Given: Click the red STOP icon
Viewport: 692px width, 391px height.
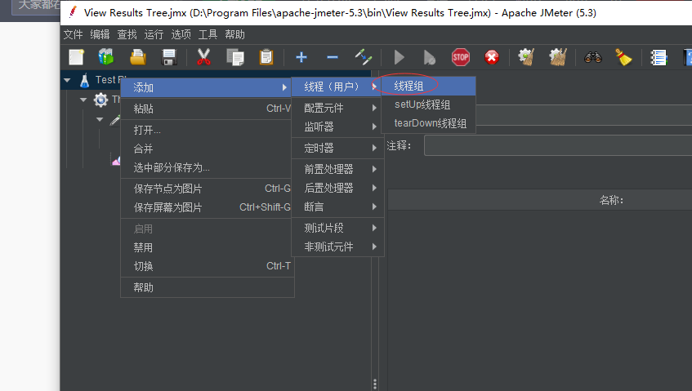Looking at the screenshot, I should coord(460,57).
